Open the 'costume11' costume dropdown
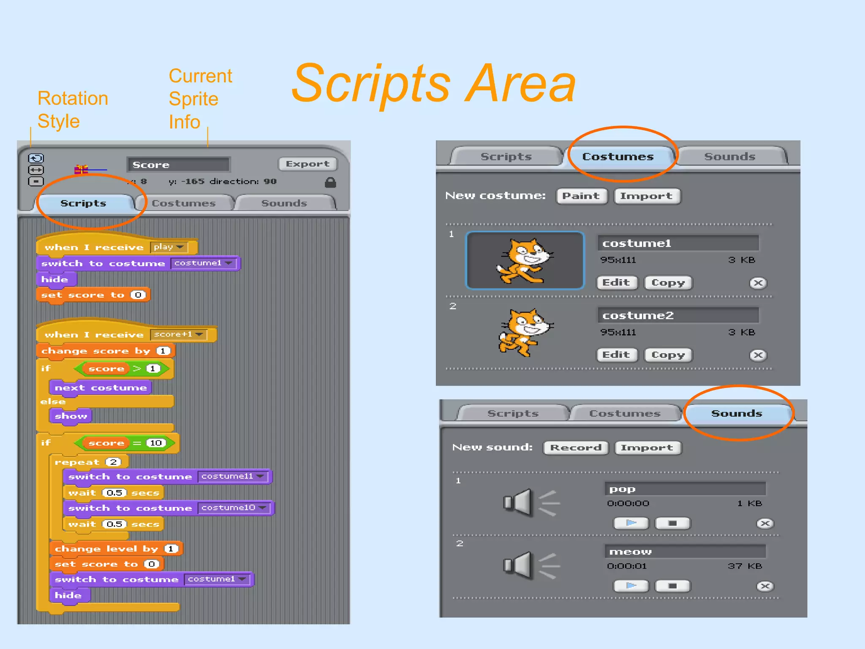The height and width of the screenshot is (649, 865). (233, 476)
